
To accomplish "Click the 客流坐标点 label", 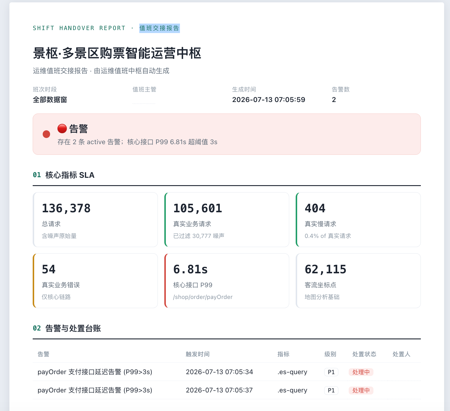I will [320, 285].
